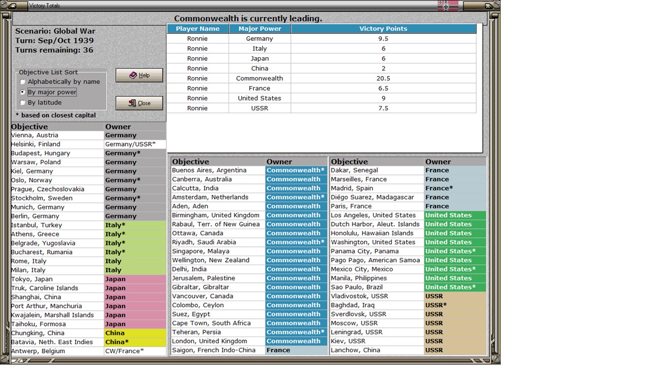Select Helsinki, Finland objective
Screen dimensions: 650x365
(57, 144)
